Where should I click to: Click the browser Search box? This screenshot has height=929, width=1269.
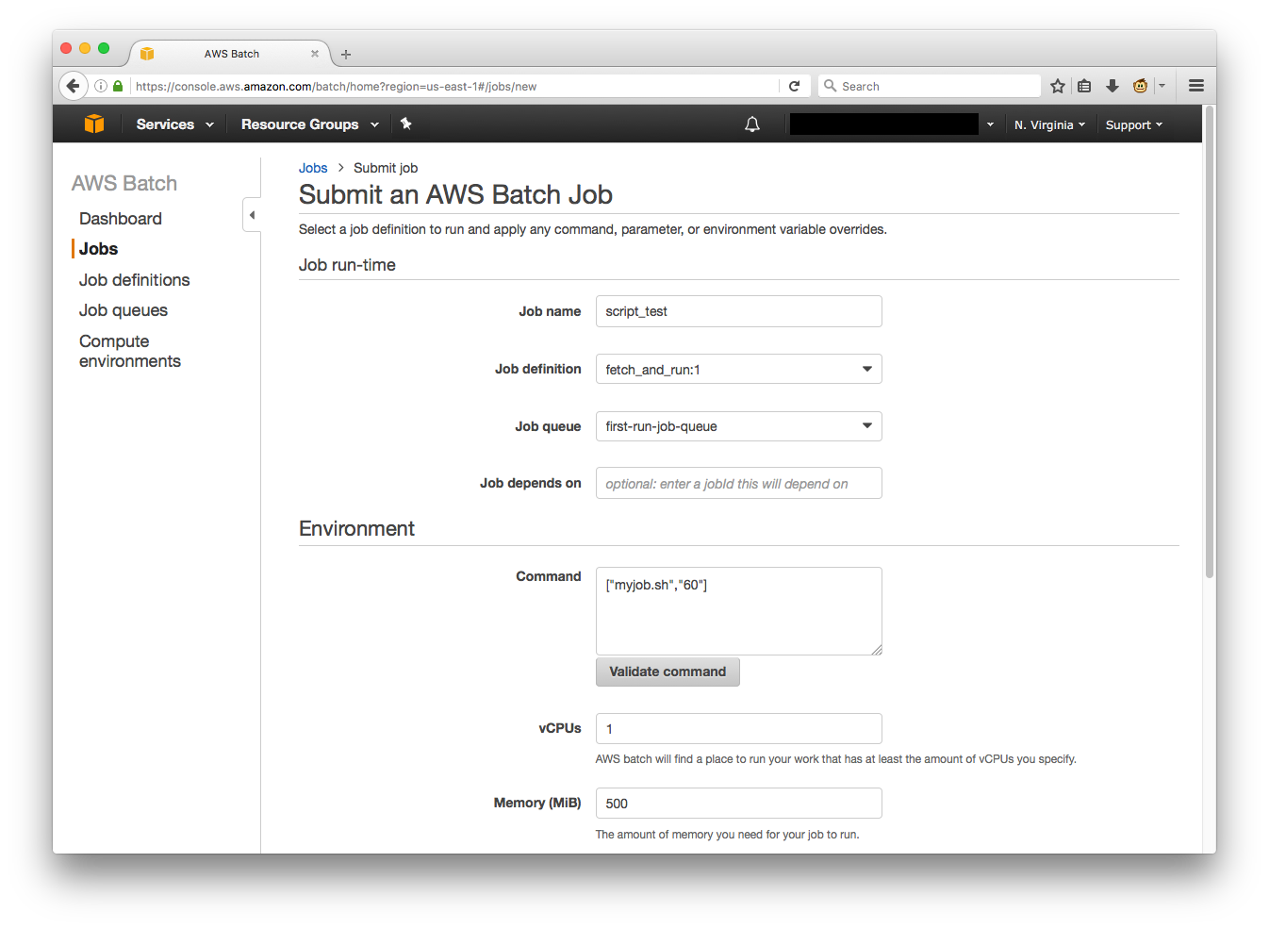coord(930,86)
